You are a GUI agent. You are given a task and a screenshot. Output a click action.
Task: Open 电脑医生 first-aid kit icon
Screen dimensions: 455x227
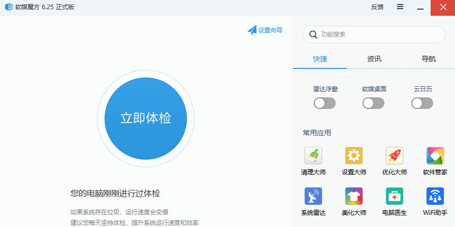(395, 196)
